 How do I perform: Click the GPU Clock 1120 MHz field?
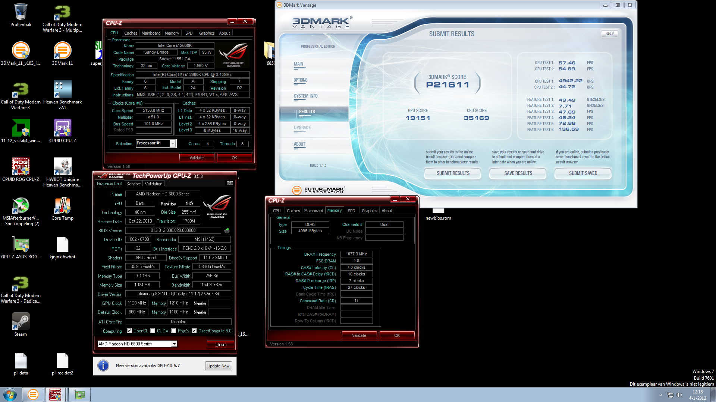point(137,303)
